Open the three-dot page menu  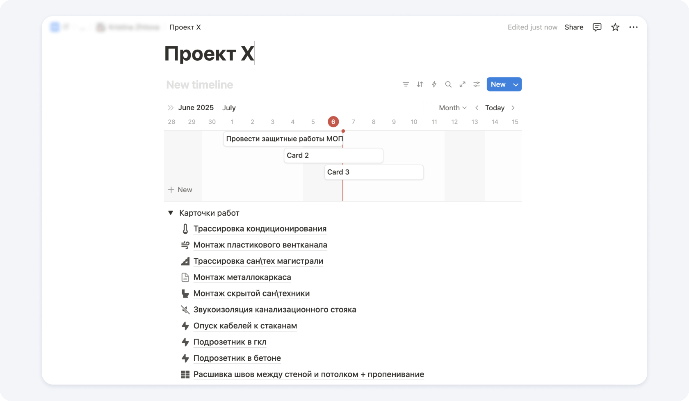pyautogui.click(x=633, y=27)
